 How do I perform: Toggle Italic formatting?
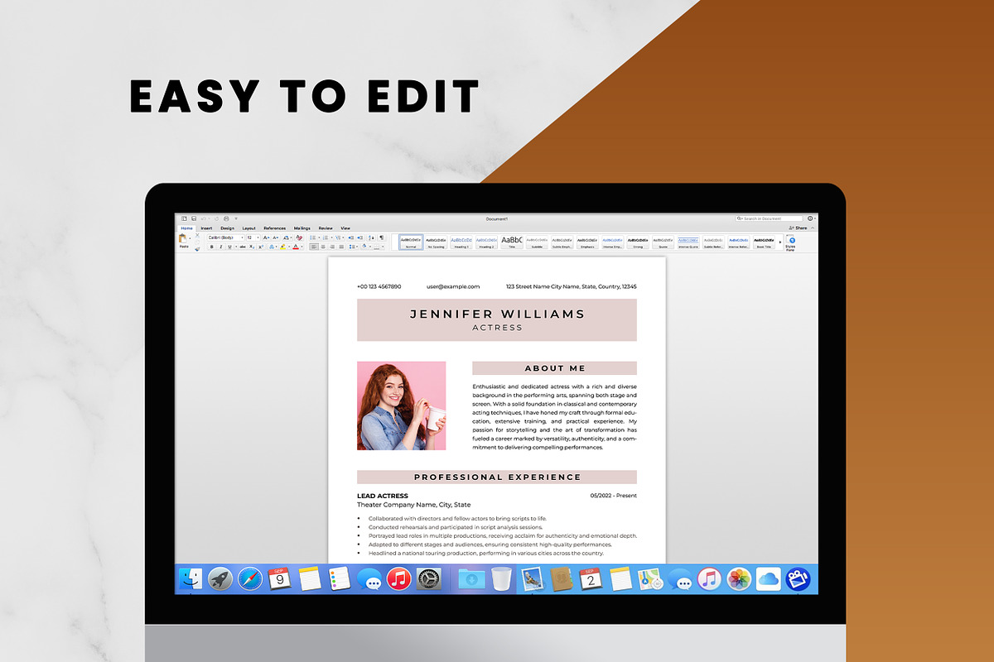[x=221, y=247]
